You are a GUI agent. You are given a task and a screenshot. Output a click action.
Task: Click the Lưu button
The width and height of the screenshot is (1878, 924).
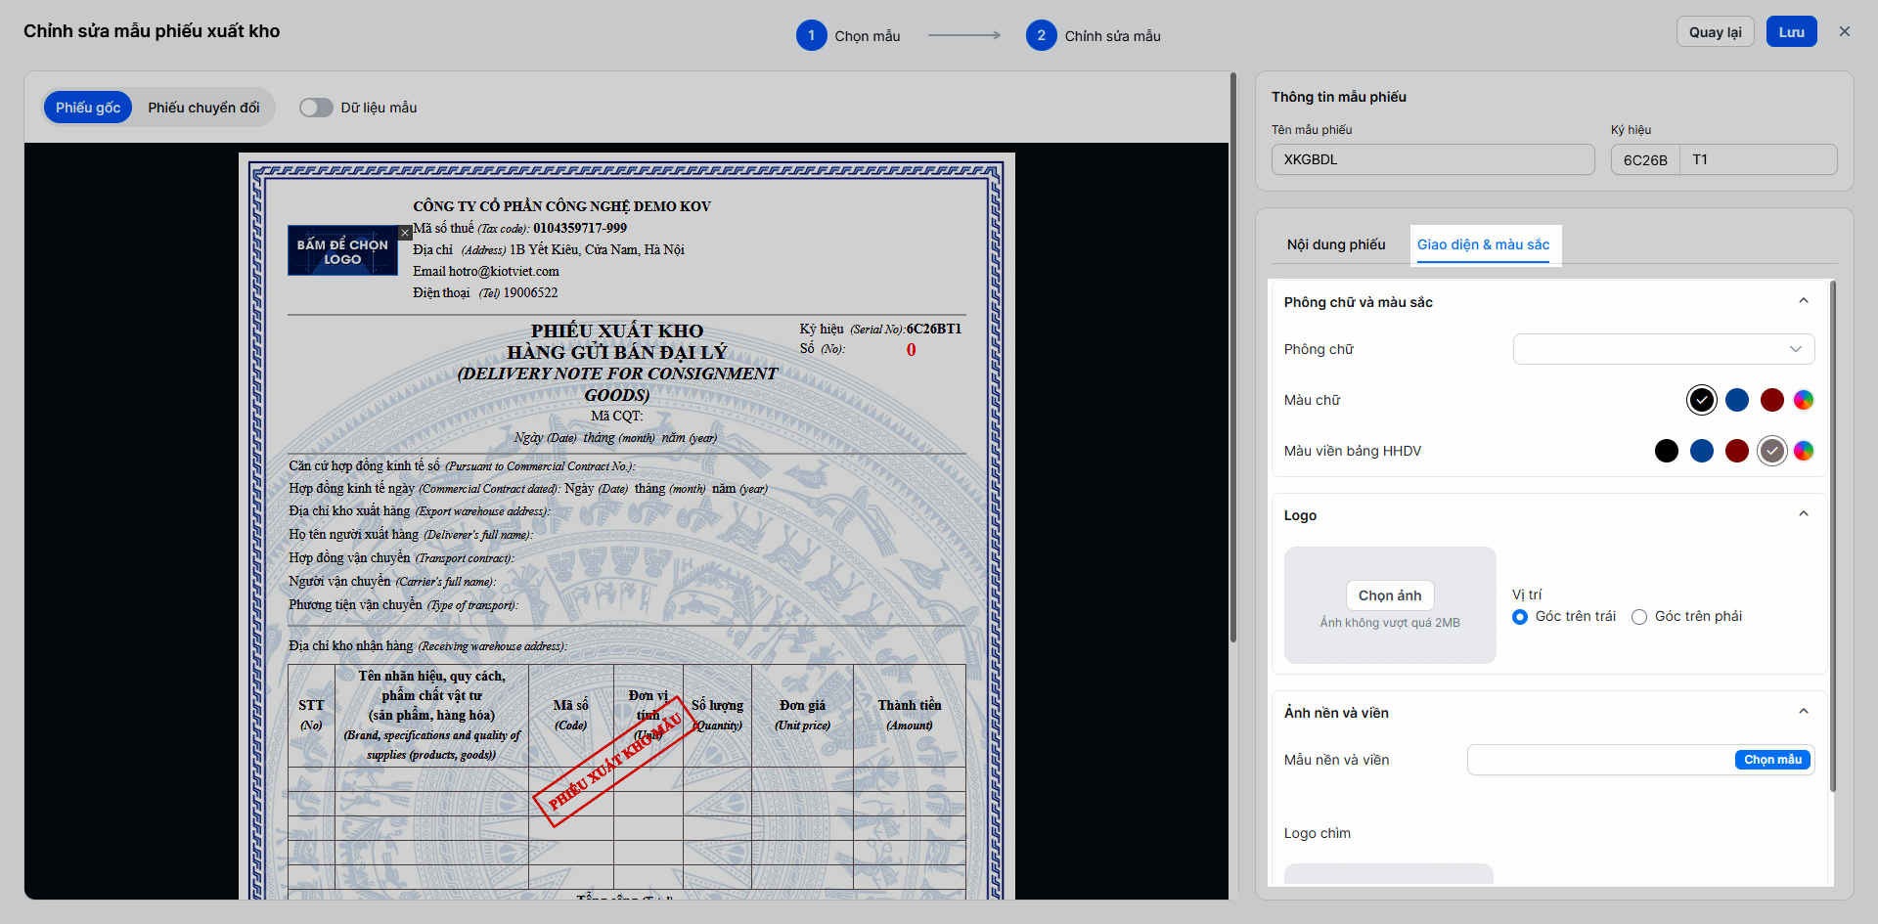pos(1791,31)
